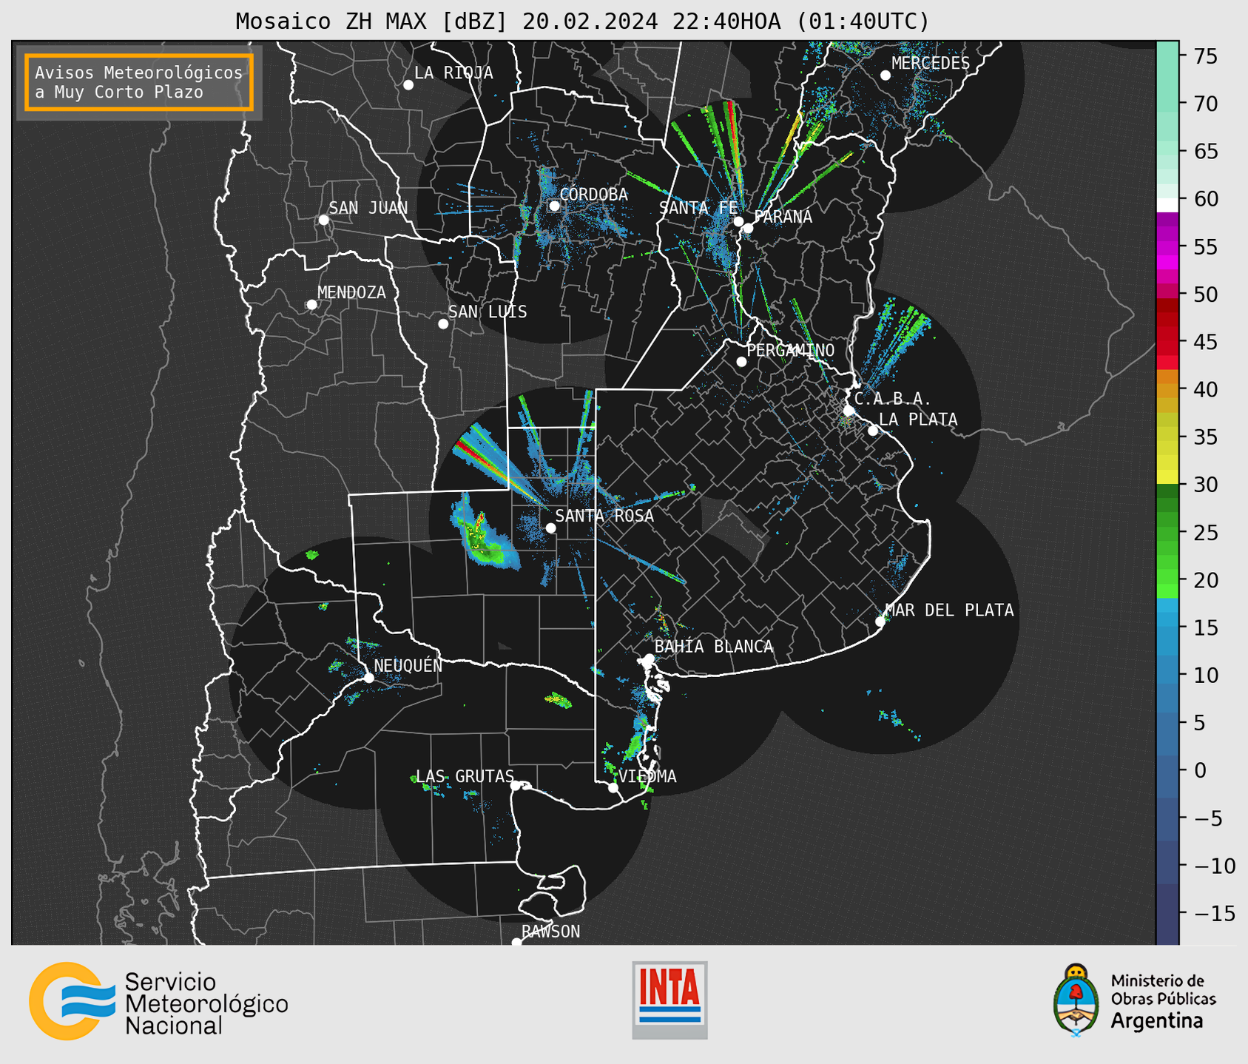Click the RAWSON city marker dot
Viewport: 1248px width, 1064px height.
click(516, 943)
